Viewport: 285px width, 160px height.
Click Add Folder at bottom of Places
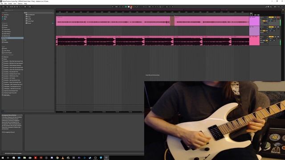(7, 95)
